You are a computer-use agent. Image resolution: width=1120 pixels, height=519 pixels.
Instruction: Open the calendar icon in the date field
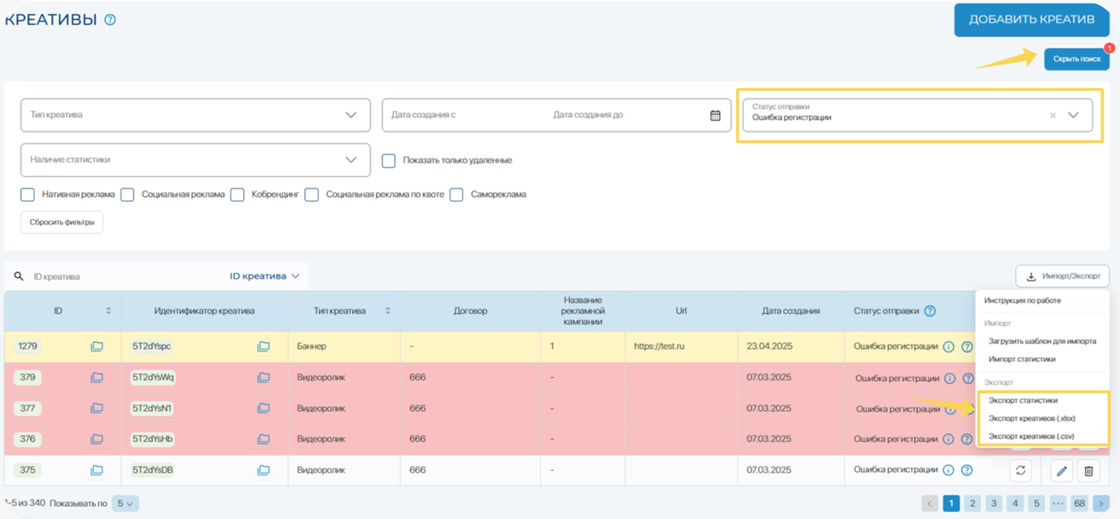[715, 115]
